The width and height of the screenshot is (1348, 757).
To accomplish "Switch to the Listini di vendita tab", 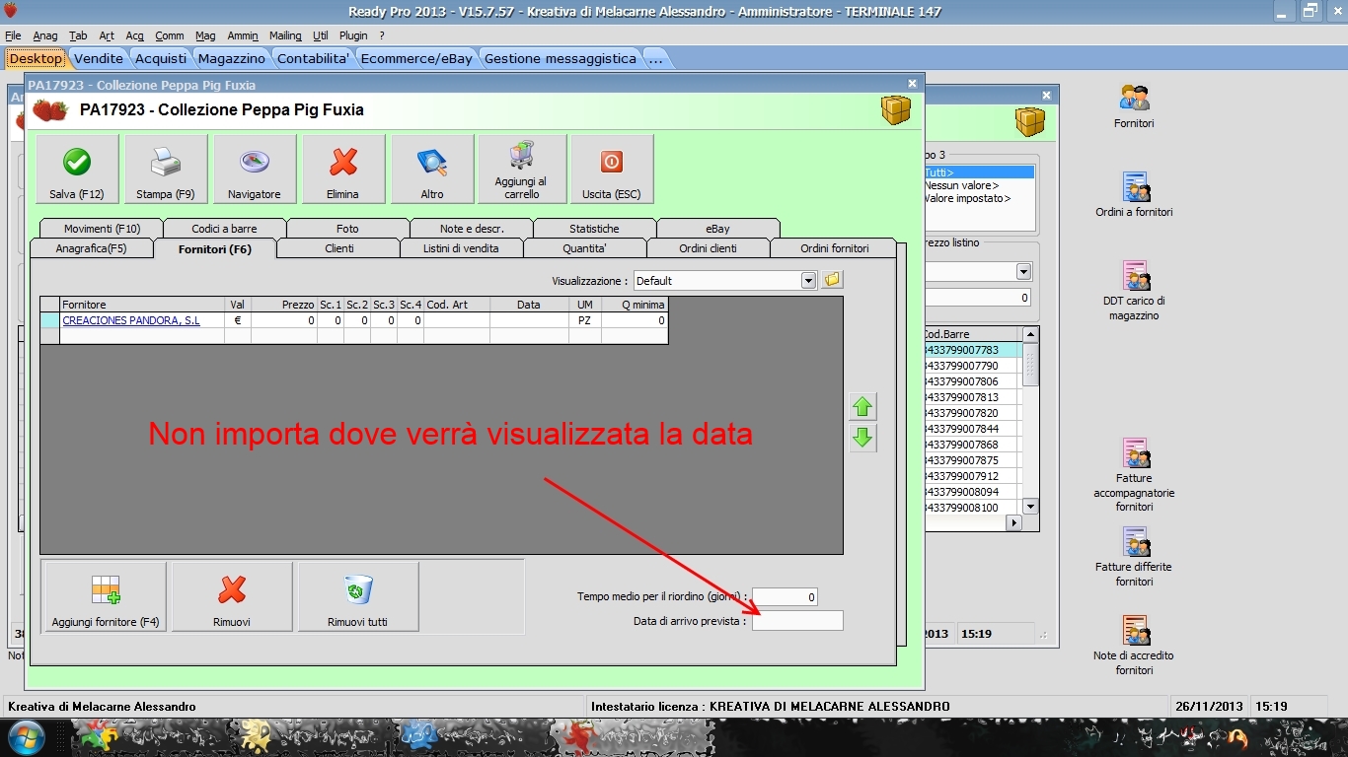I will coord(461,248).
